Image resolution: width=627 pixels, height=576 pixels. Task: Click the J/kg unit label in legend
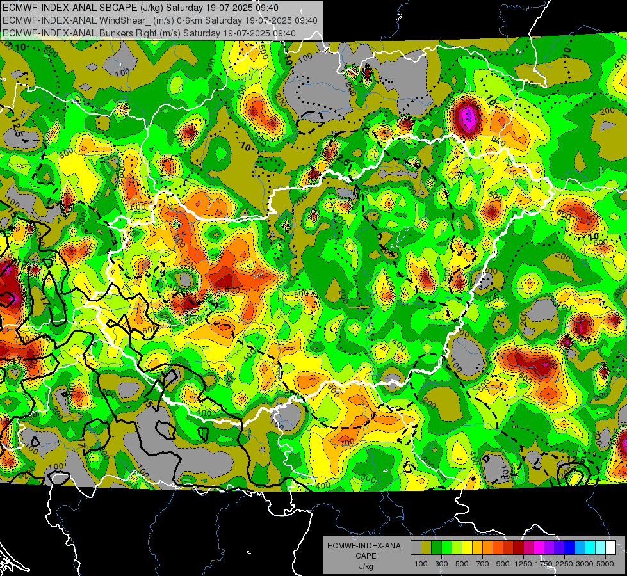click(x=366, y=566)
